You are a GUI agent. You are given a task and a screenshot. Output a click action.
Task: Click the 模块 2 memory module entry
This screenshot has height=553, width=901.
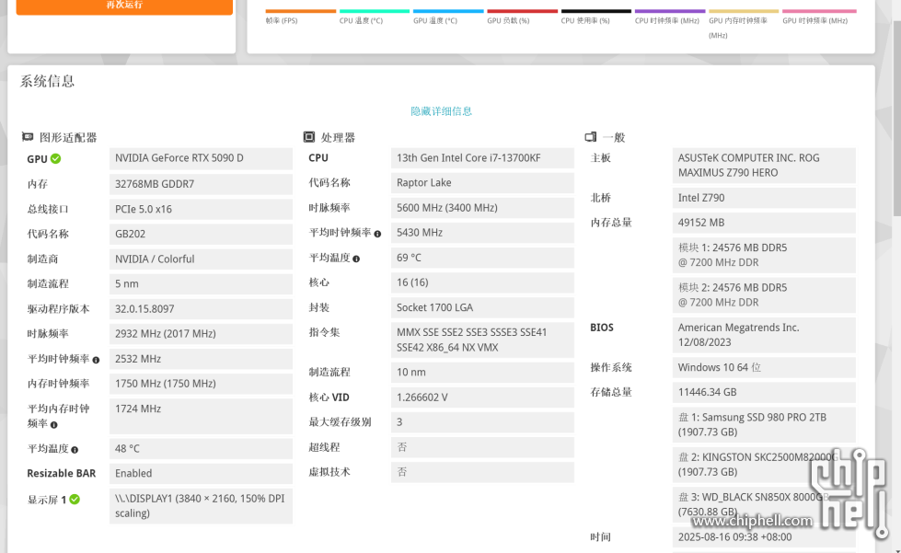[764, 295]
